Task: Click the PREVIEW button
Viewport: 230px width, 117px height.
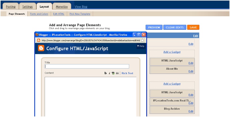Action: tap(154, 27)
